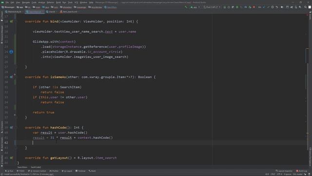Click the 'hashCode' function name
Image resolution: width=312 pixels, height=176 pixels.
click(58, 128)
